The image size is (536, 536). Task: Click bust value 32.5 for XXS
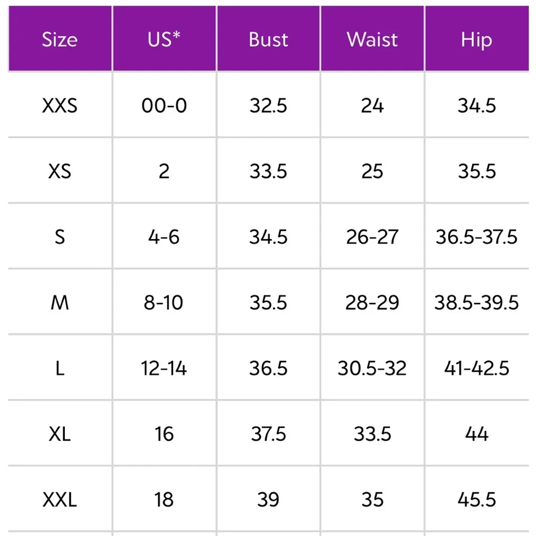[x=268, y=106]
